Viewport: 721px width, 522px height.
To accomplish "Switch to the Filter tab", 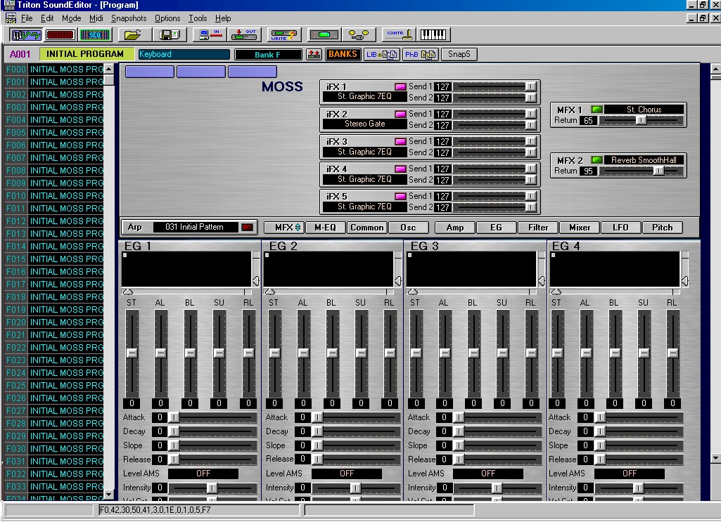I will (x=537, y=228).
